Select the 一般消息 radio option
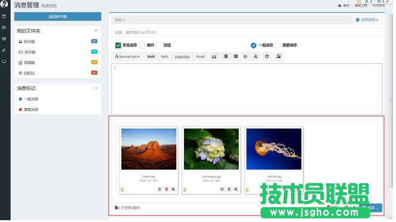Screen dimensions: 396x222 (253, 45)
